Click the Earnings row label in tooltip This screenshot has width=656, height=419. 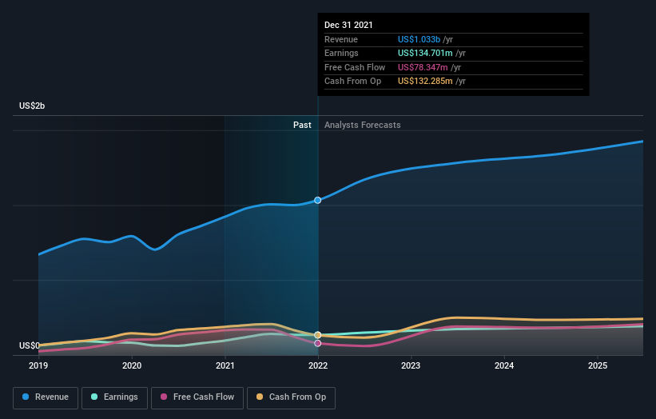point(341,53)
